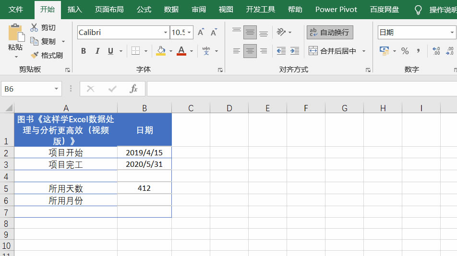Click the 合并后居中 merge button
This screenshot has height=256, width=457.
tap(333, 51)
